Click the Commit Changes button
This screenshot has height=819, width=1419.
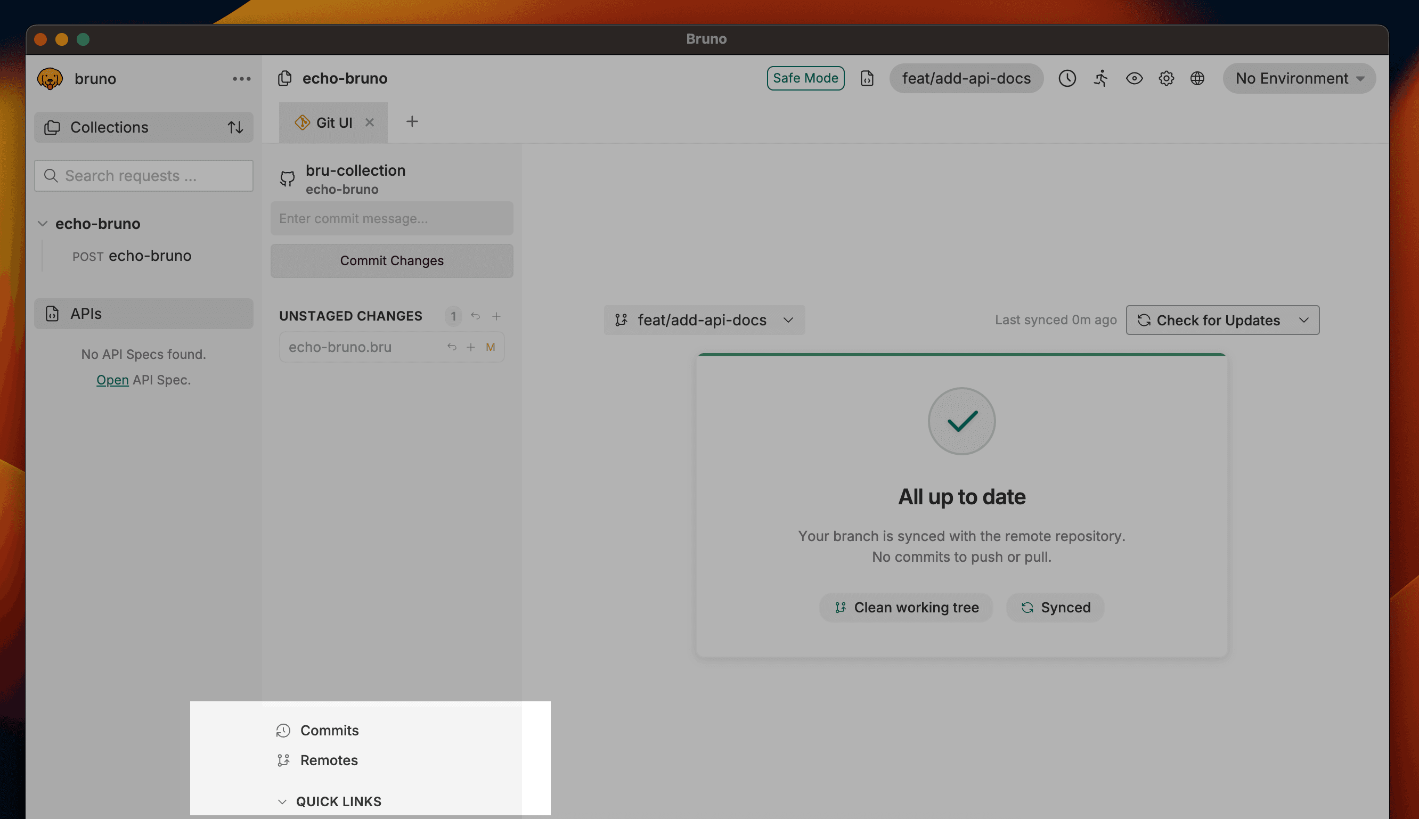[x=392, y=260]
